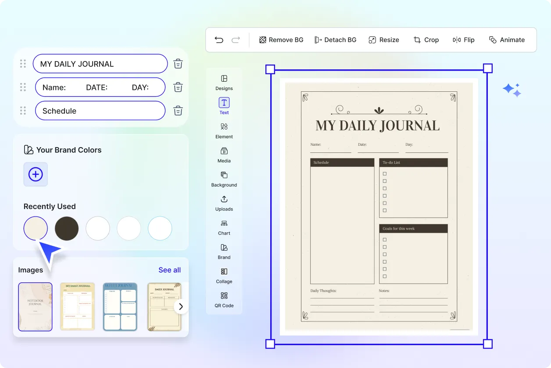Viewport: 551px width, 368px height.
Task: Click the Remove BG button
Action: coord(281,40)
